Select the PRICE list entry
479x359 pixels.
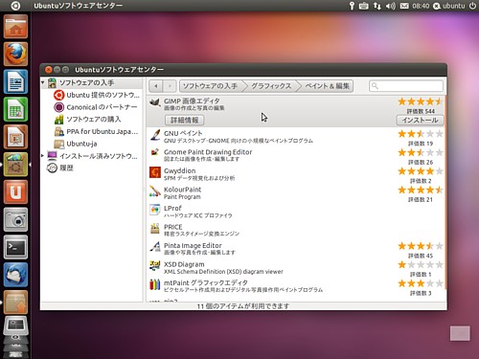(x=295, y=230)
